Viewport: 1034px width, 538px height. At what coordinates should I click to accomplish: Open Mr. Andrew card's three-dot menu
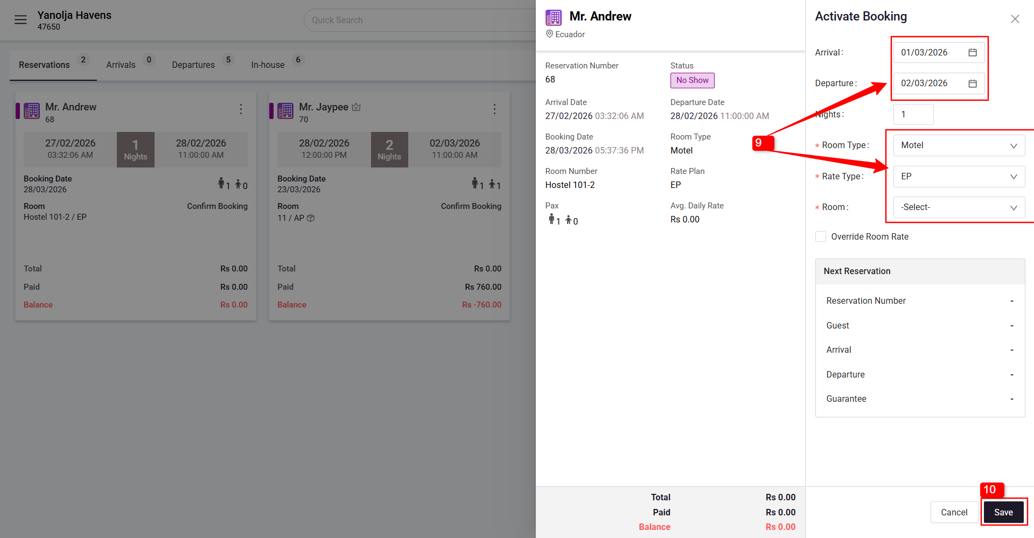click(241, 109)
